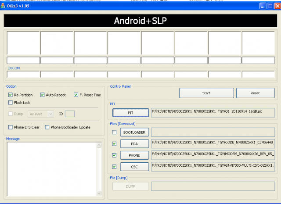Click the PDA path with CODE_N7000ZSKK1

coord(213,143)
